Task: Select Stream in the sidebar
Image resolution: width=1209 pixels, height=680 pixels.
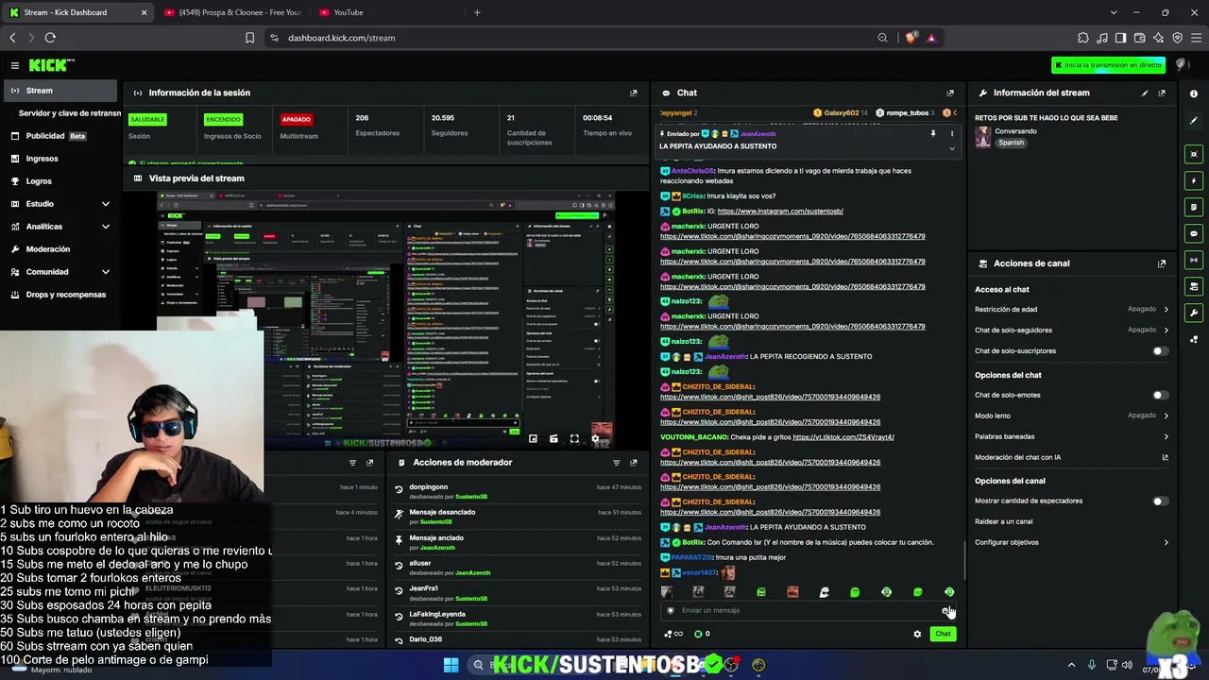Action: [61, 91]
